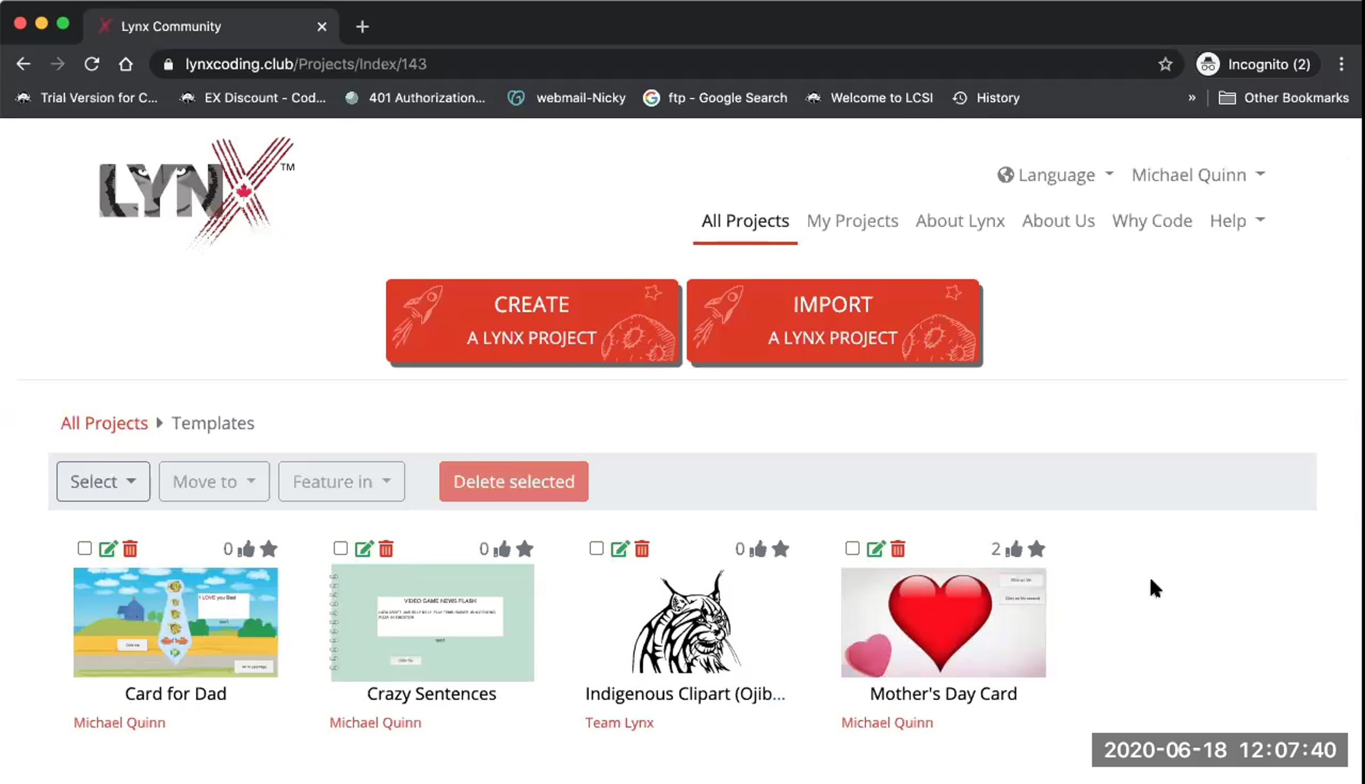Select the Mother's Day Card checkbox
Image resolution: width=1365 pixels, height=784 pixels.
click(x=852, y=548)
